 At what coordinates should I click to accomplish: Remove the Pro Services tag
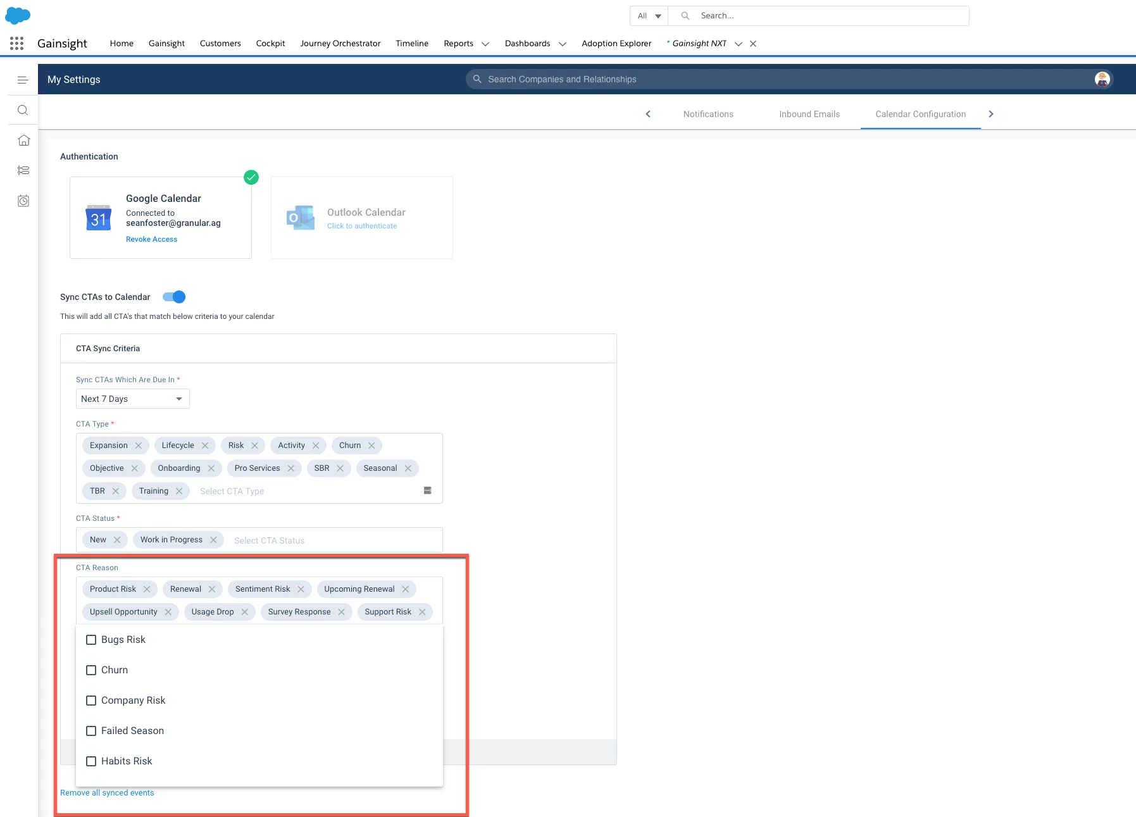tap(291, 468)
